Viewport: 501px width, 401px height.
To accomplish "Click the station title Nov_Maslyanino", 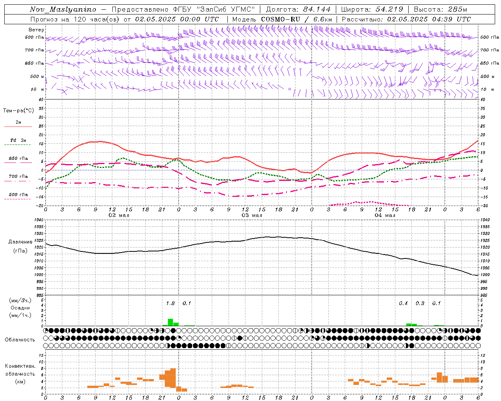I will (63, 9).
